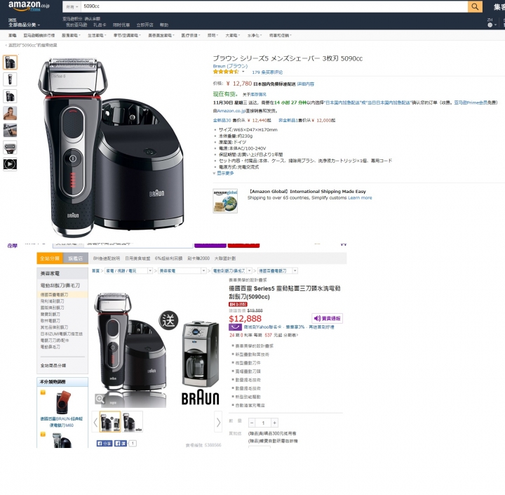Go back to 5090cc search results link

click(32, 45)
